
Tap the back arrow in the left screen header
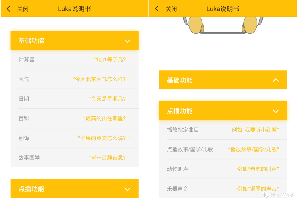click(x=9, y=9)
